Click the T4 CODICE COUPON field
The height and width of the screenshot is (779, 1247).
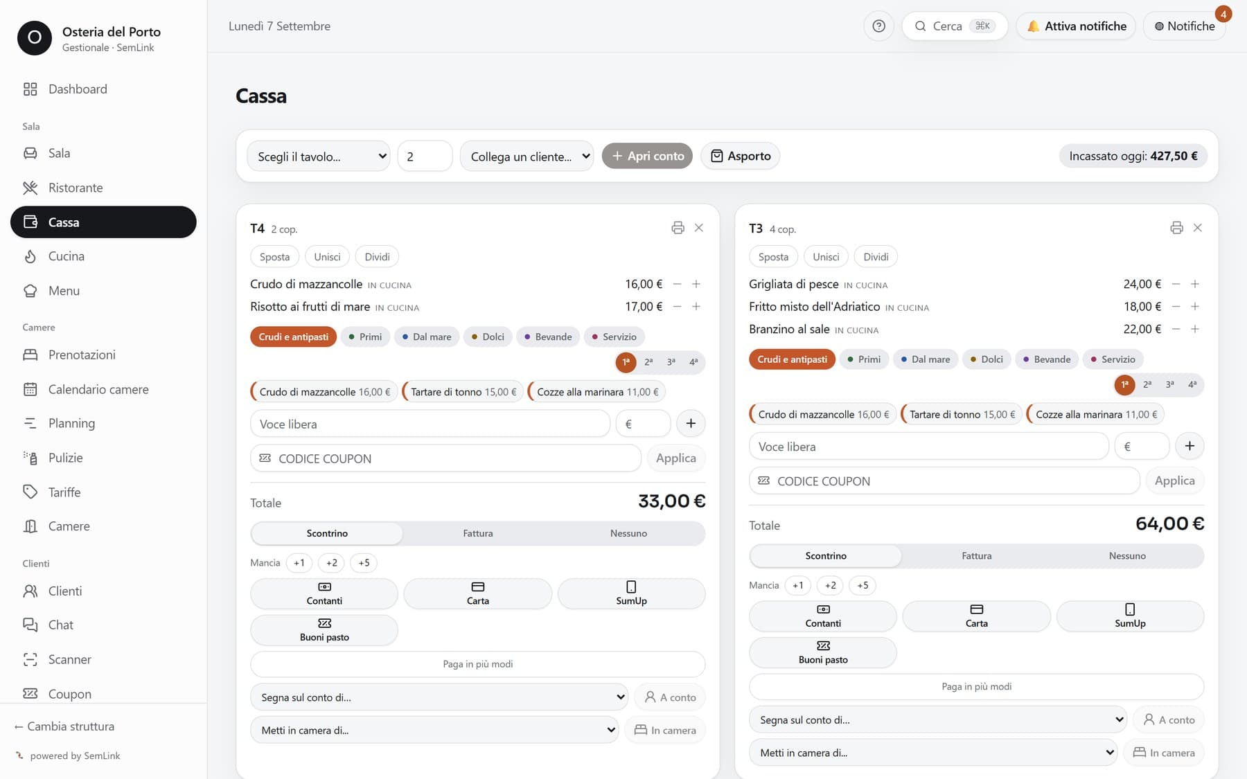[445, 458]
